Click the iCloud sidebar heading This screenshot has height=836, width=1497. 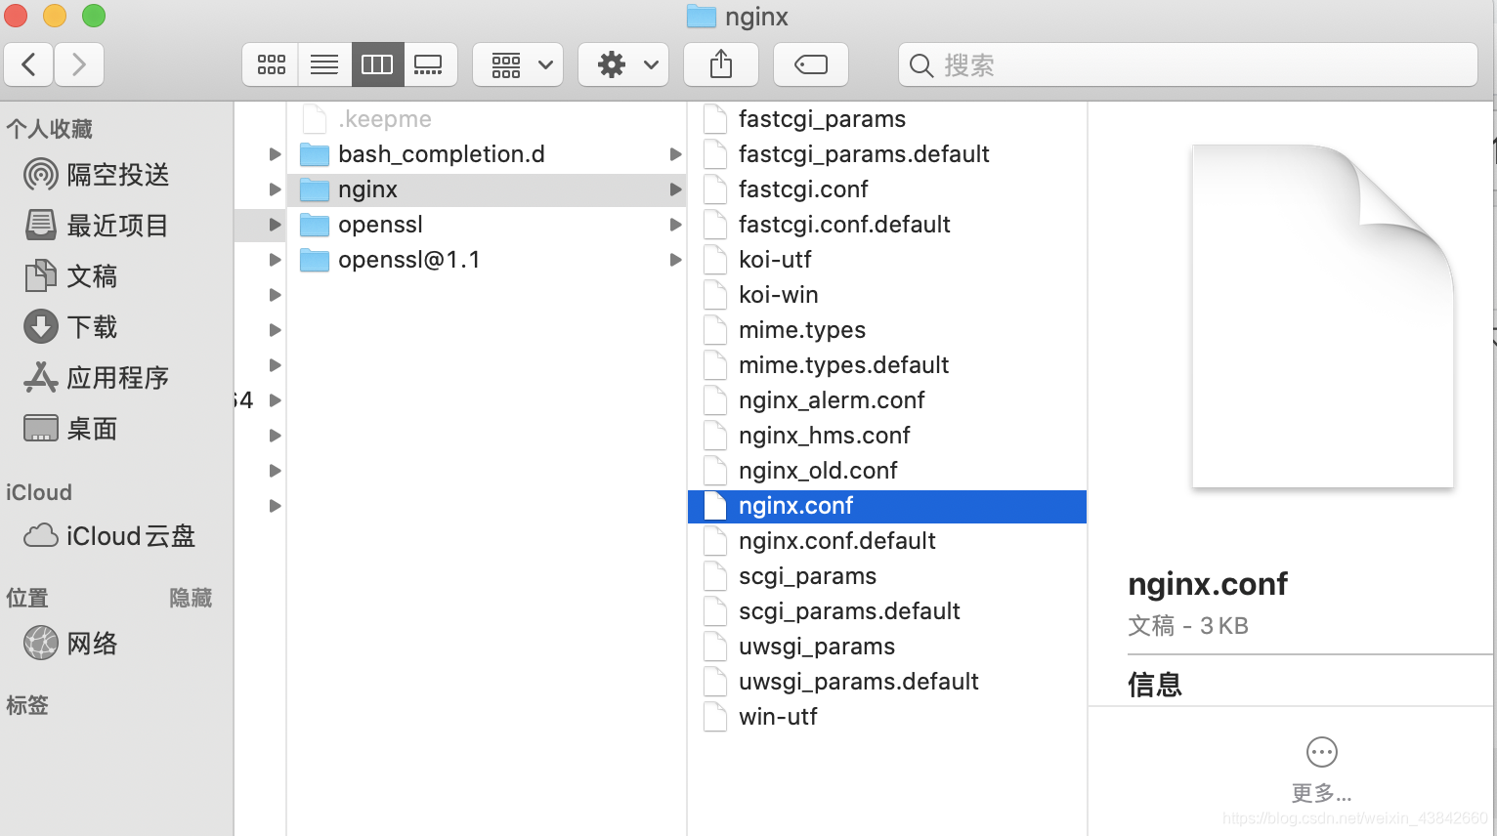tap(39, 492)
